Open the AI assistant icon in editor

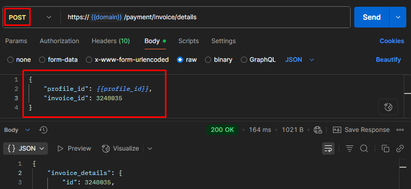[x=388, y=107]
